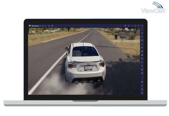
Task: Toggle full screen mode in the sidebar
Action: pyautogui.click(x=142, y=29)
